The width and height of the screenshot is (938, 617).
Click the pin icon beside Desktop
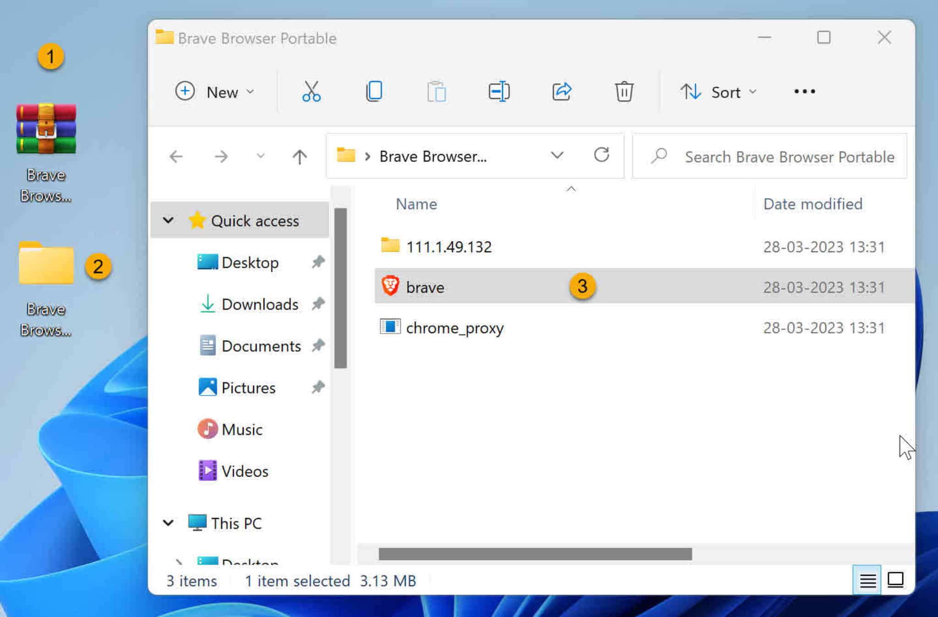(x=318, y=262)
